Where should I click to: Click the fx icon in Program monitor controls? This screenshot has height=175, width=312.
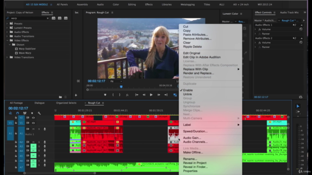pyautogui.click(x=127, y=95)
